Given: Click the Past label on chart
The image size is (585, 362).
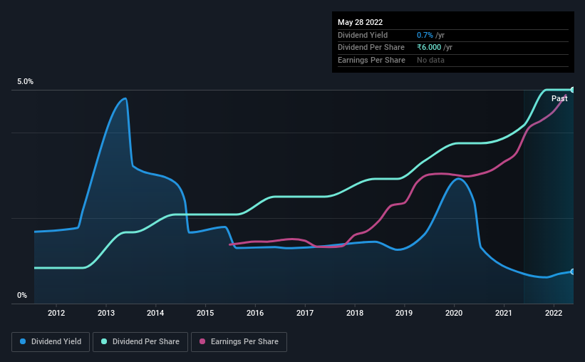Looking at the screenshot, I should tap(559, 98).
